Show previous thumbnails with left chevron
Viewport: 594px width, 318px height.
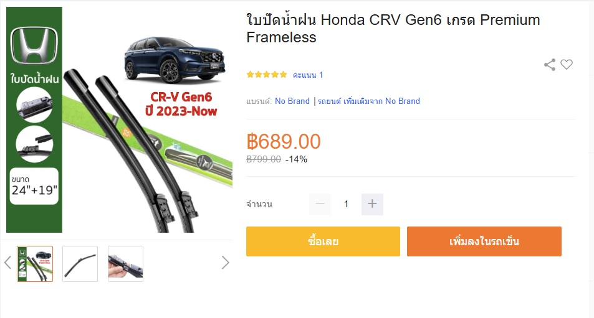pos(8,263)
